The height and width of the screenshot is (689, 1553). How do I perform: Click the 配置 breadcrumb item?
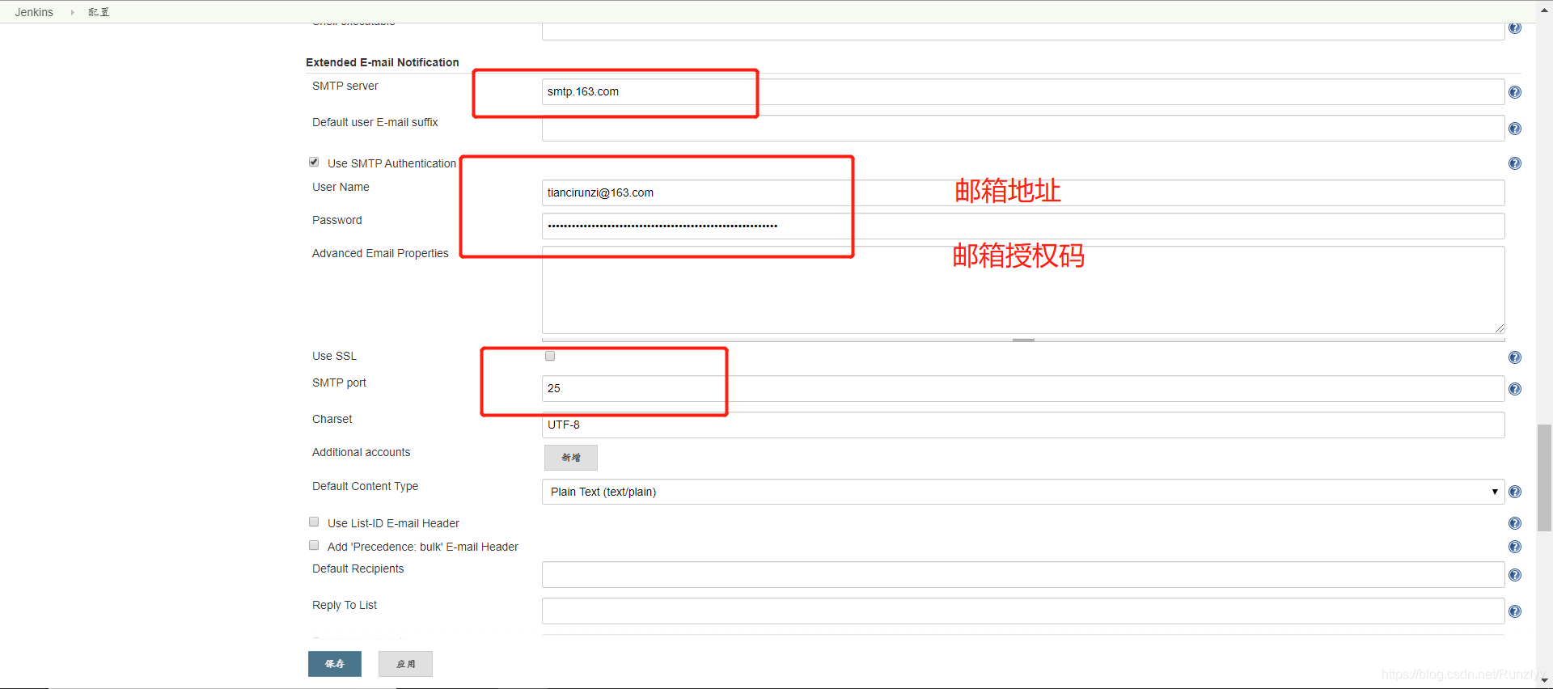(99, 12)
